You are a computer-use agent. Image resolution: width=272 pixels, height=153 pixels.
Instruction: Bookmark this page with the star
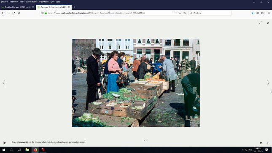(185, 13)
